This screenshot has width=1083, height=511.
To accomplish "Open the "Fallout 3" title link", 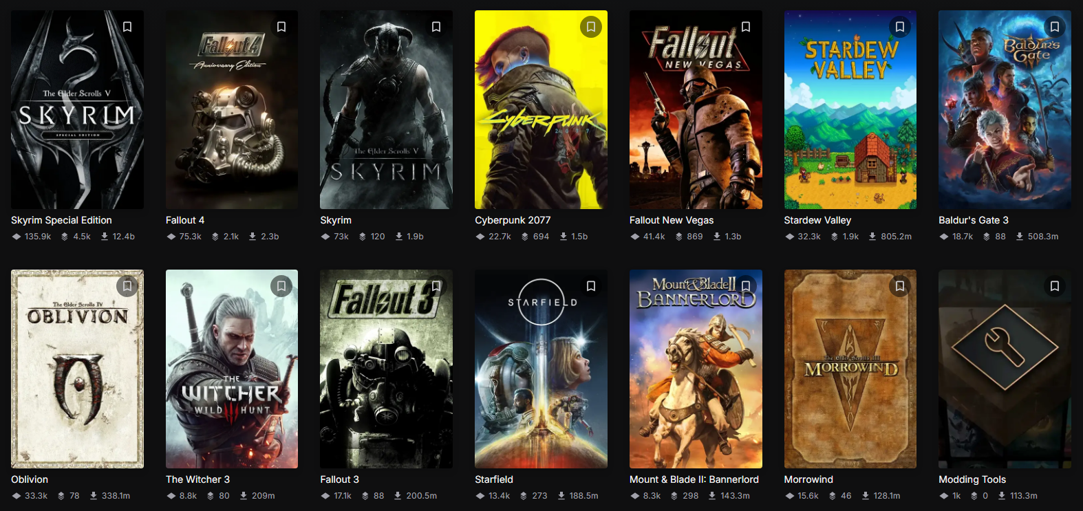I will coord(339,479).
